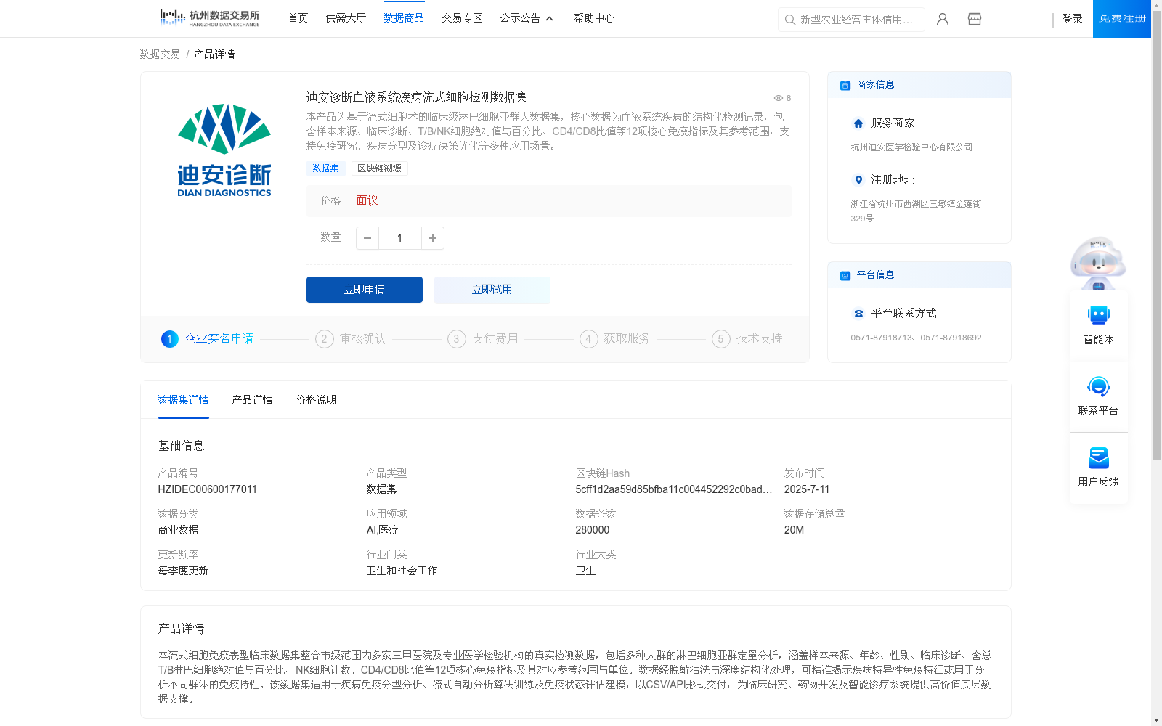Click 每季度更新 update frequency value

[x=183, y=571]
